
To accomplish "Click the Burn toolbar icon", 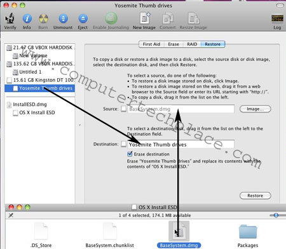I will point(43,18).
